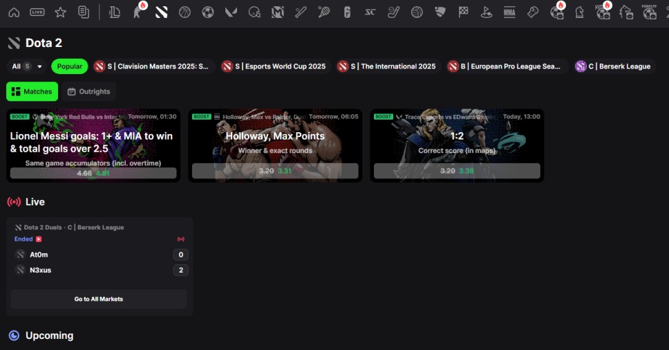
Task: Select team At0m in the live match
Action: click(x=39, y=255)
